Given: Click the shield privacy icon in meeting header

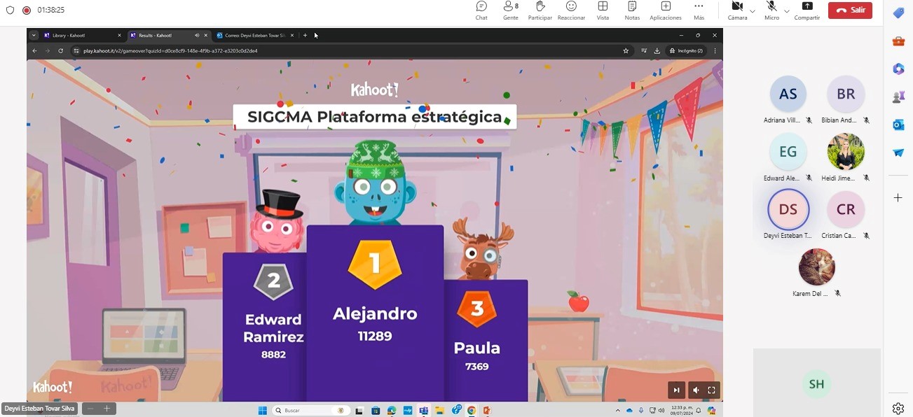Looking at the screenshot, I should (10, 10).
